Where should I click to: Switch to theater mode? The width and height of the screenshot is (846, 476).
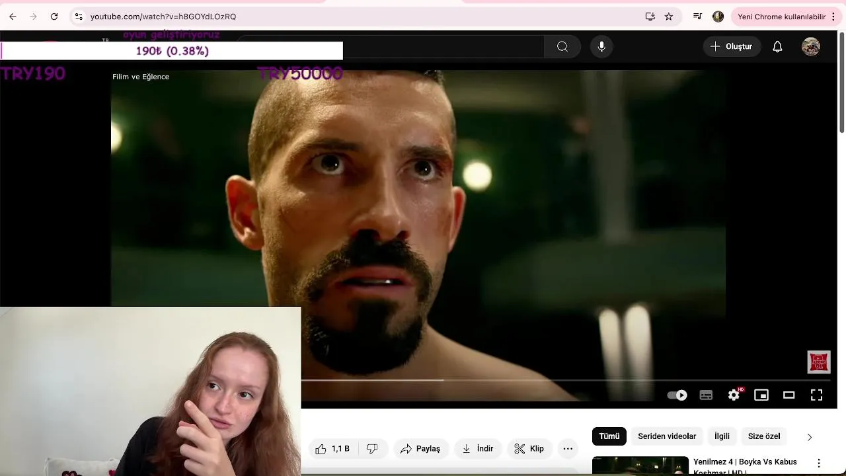point(789,395)
